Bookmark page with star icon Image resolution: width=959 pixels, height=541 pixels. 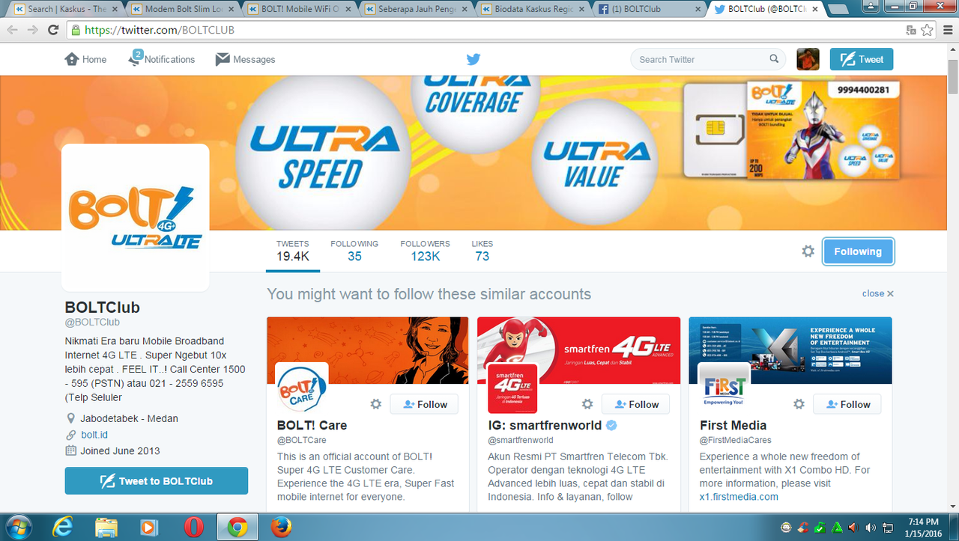point(928,30)
